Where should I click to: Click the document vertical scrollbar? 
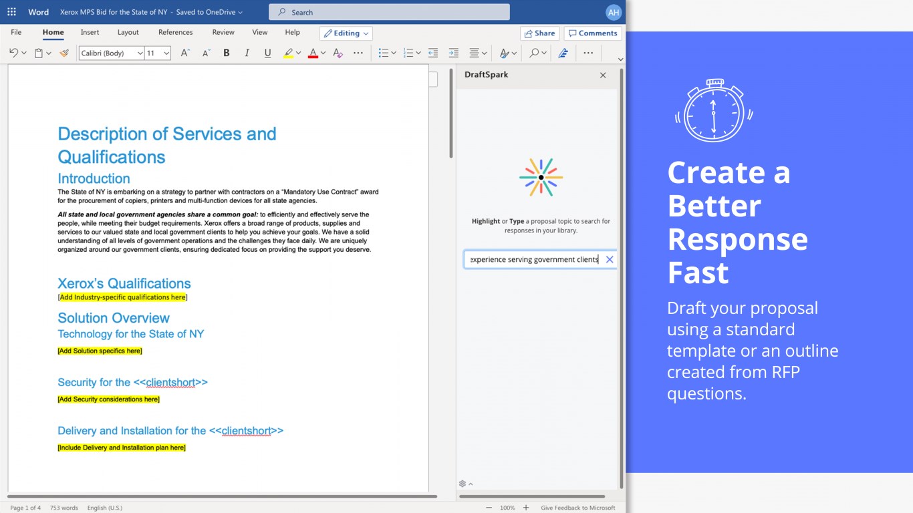(x=451, y=113)
